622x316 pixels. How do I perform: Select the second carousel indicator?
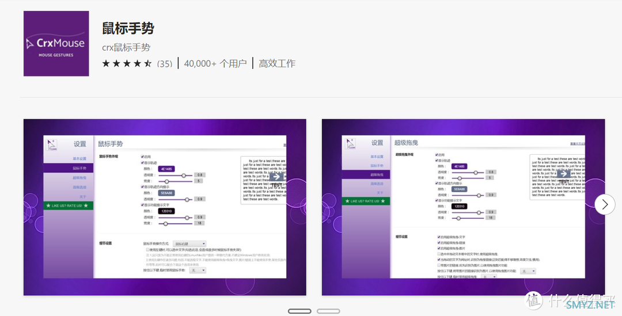(328, 311)
